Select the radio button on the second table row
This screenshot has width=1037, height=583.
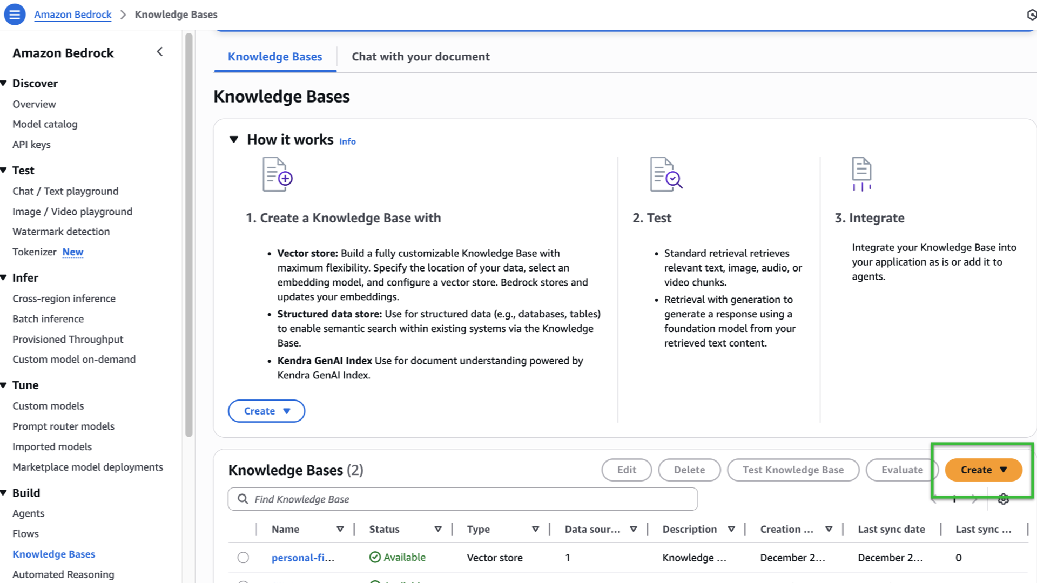coord(243,582)
